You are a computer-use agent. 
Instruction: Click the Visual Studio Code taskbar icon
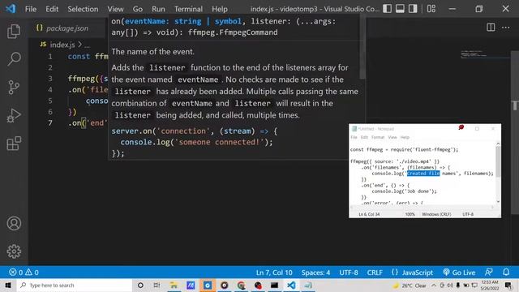click(x=291, y=285)
